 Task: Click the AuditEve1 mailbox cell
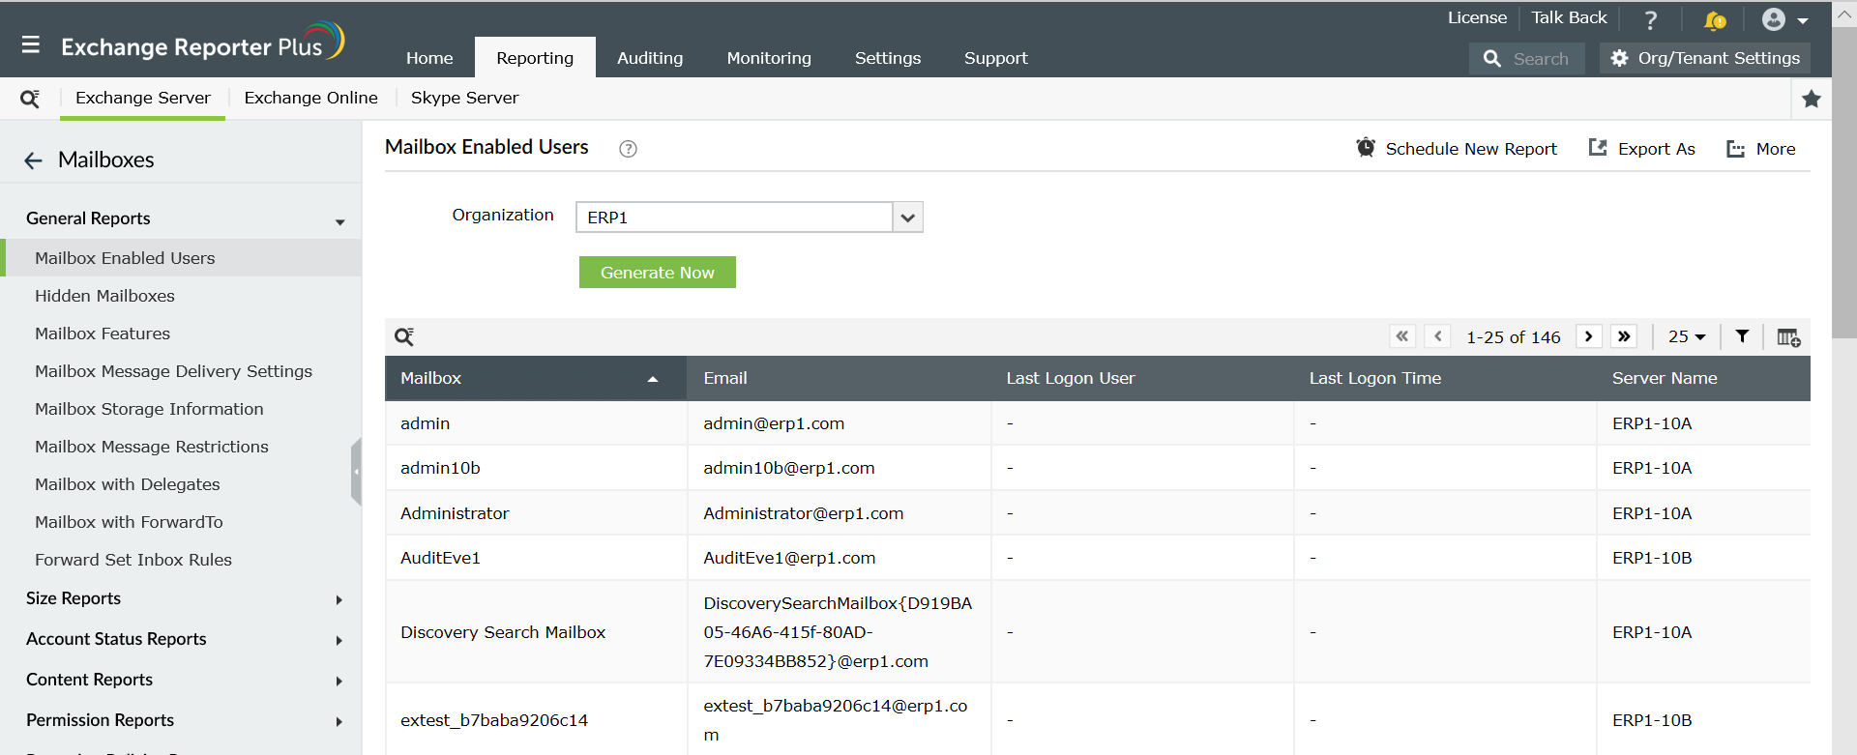click(x=536, y=558)
